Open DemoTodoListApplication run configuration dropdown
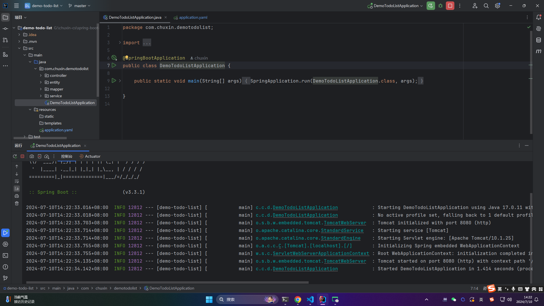 395,6
